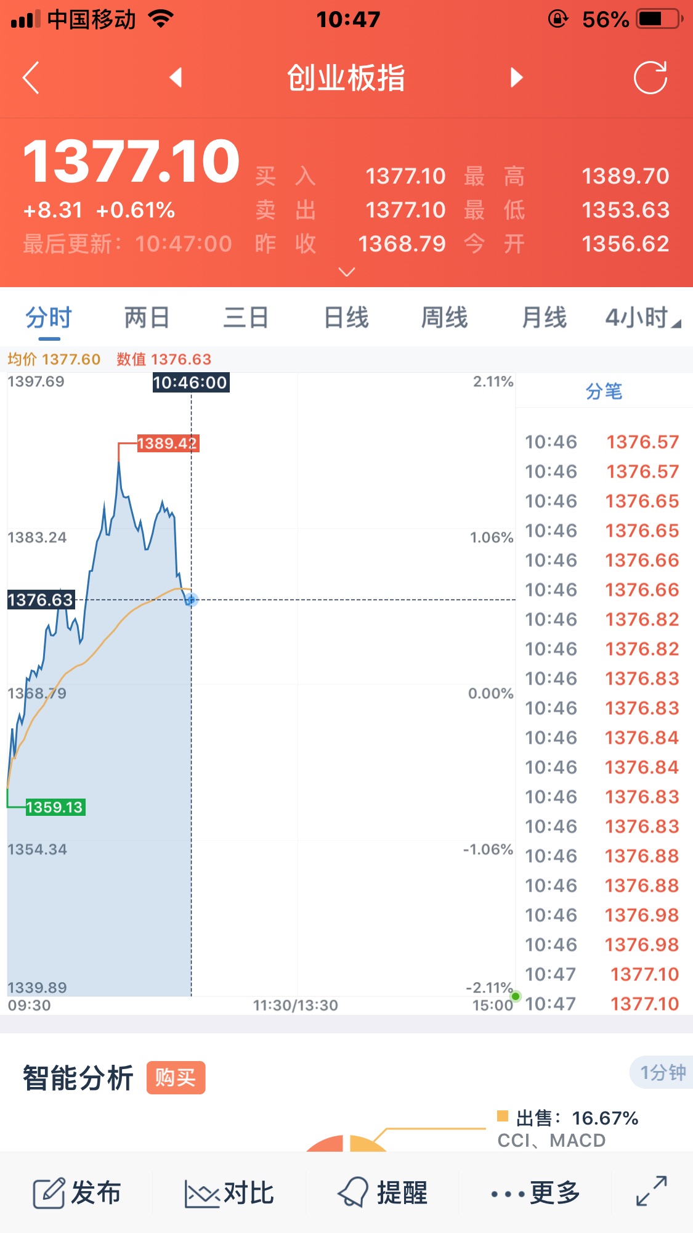This screenshot has width=693, height=1233.
Task: Tap the back arrow icon
Action: click(x=31, y=78)
